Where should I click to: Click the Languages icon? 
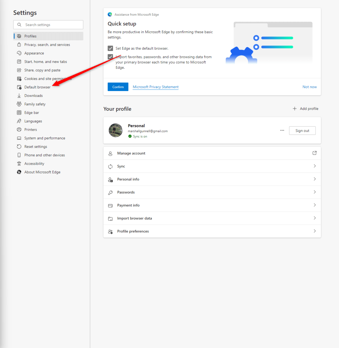[19, 121]
